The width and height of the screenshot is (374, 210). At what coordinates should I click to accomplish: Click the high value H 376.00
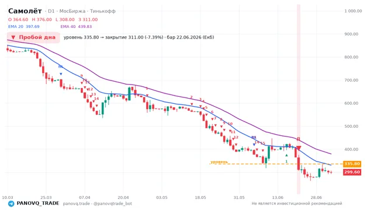click(41, 19)
